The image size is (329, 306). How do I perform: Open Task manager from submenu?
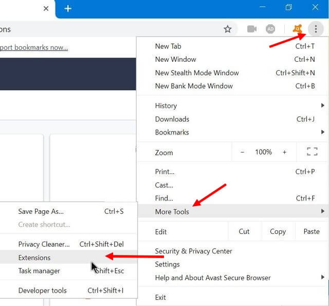pyautogui.click(x=68, y=270)
